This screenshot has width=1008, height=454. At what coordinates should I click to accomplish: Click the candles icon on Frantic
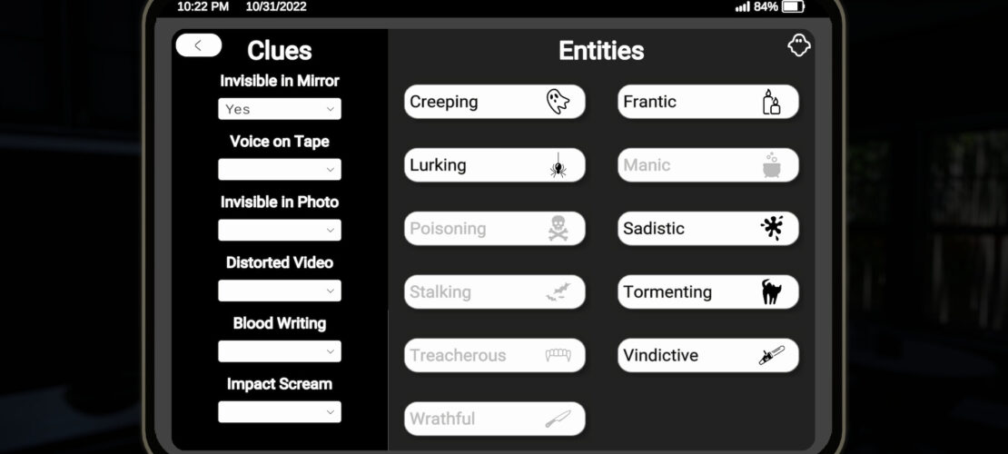tap(771, 102)
